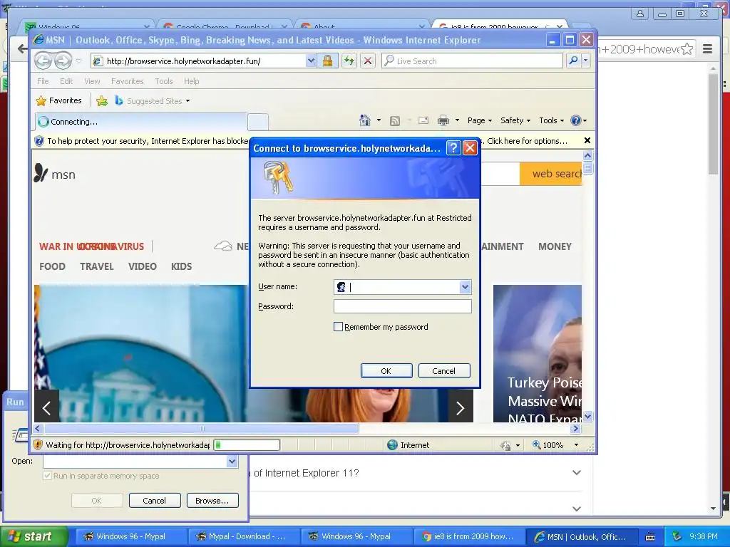Click the Internet zone globe icon
The width and height of the screenshot is (730, 547).
[393, 445]
